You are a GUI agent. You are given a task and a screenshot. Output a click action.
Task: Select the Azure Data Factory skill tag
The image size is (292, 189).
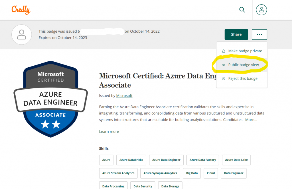[203, 160]
